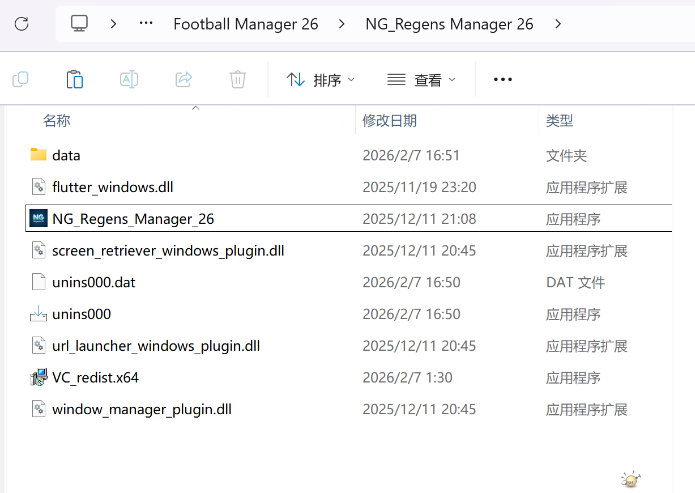Click the rename icon in the toolbar
This screenshot has width=695, height=493.
[x=129, y=79]
